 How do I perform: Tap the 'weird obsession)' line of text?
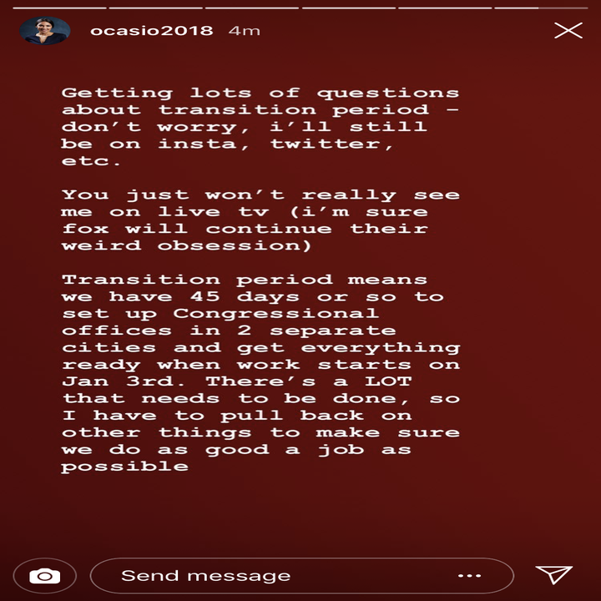(186, 245)
